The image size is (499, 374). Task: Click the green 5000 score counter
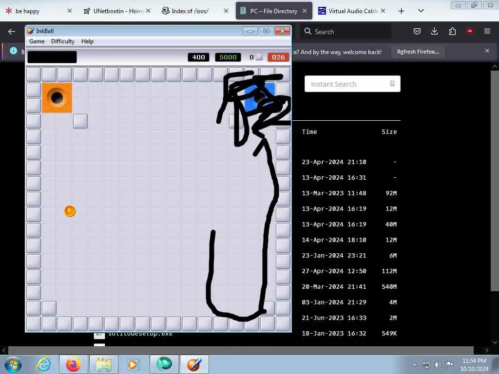coord(228,57)
